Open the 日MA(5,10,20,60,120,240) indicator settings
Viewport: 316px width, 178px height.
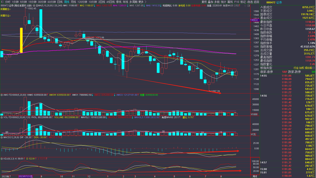(49, 5)
